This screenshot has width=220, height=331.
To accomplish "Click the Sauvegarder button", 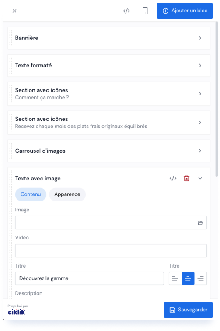I will [188, 310].
